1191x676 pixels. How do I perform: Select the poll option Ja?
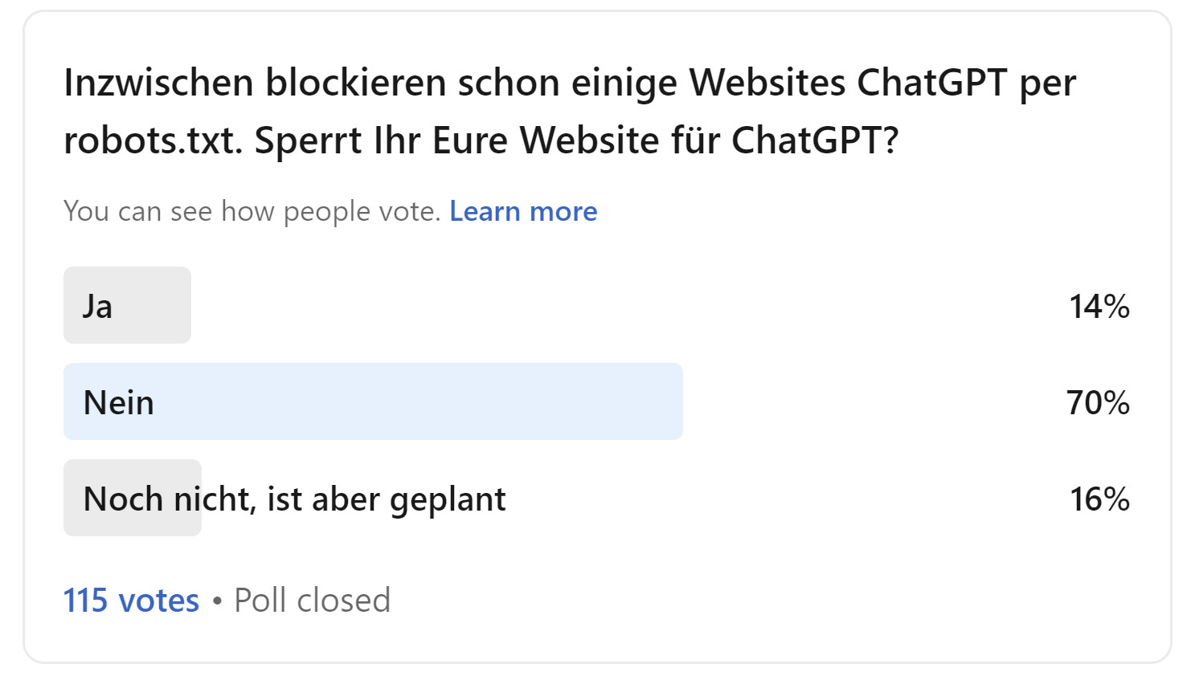click(x=126, y=305)
